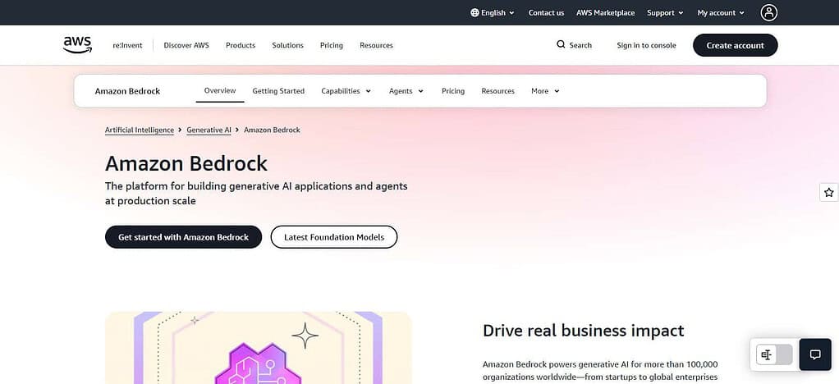Expand the Support dropdown
The height and width of the screenshot is (384, 839).
pos(665,13)
